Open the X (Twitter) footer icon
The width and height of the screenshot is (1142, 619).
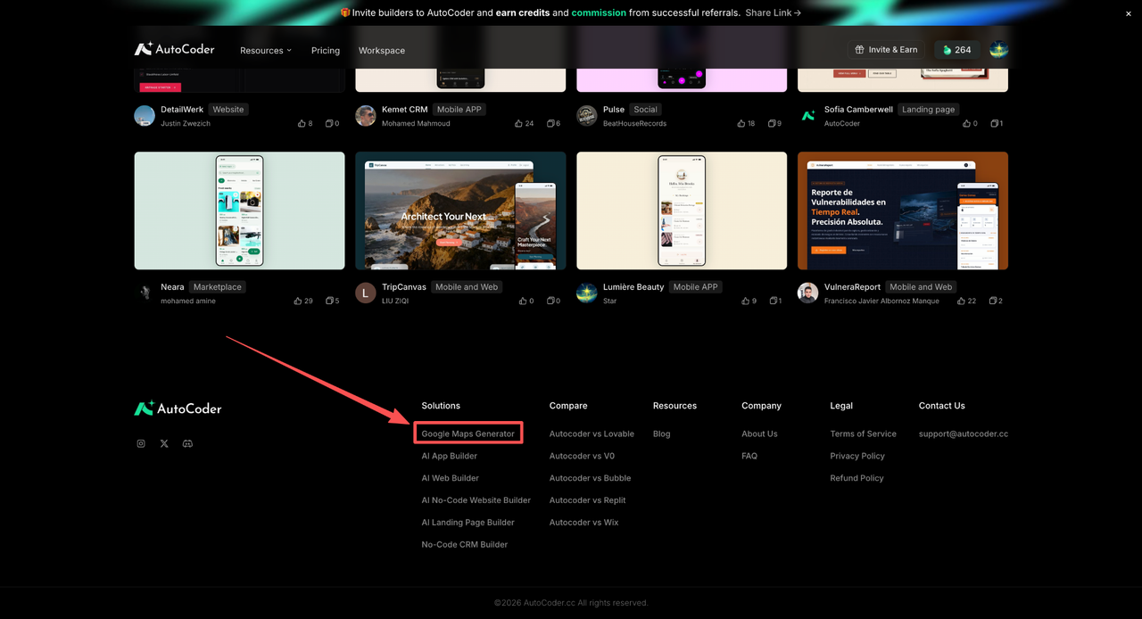[164, 443]
